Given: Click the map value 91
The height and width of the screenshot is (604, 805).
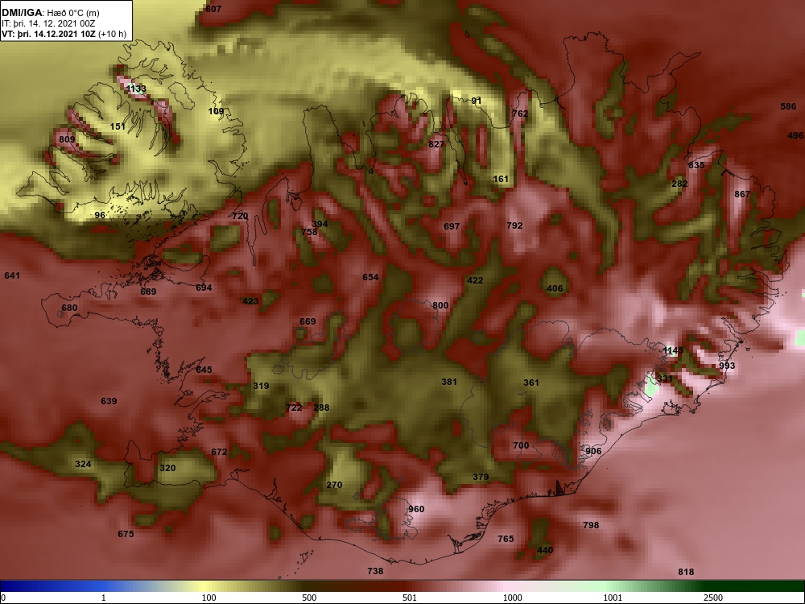Looking at the screenshot, I should [x=477, y=101].
